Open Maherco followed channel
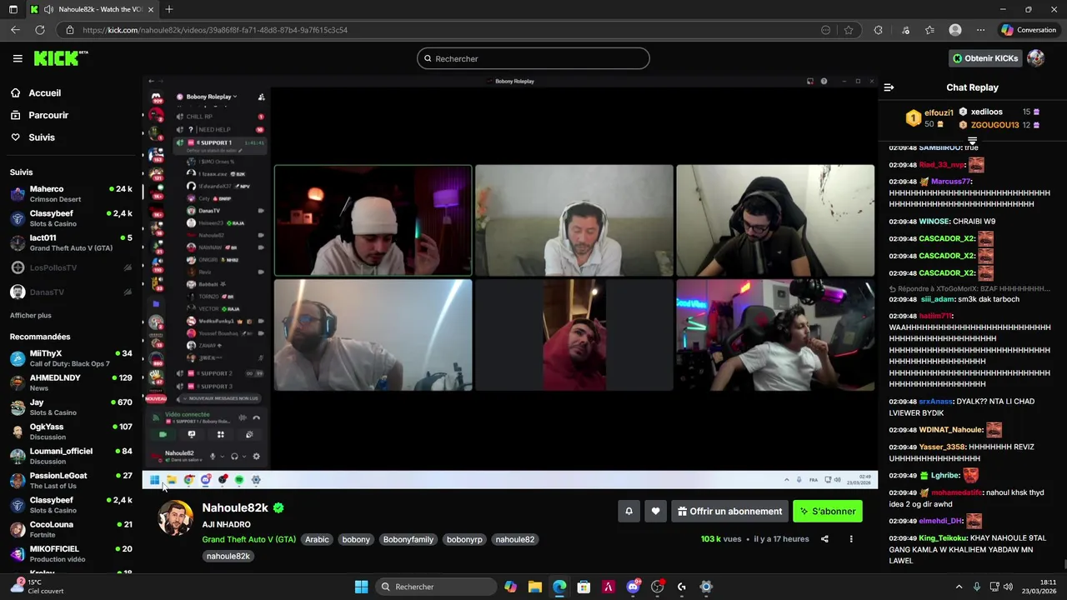1067x600 pixels. point(71,194)
